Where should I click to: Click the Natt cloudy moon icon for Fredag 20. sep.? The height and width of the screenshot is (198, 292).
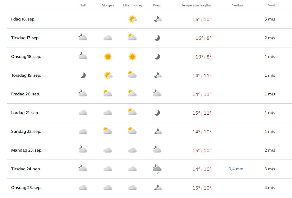point(83,93)
